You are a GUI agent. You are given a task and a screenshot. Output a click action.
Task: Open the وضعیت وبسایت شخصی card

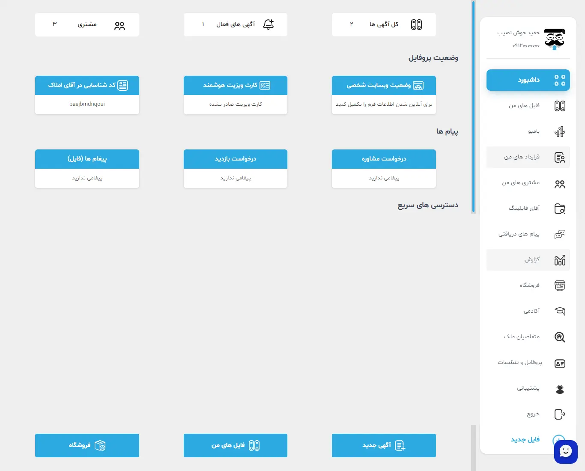coord(384,95)
